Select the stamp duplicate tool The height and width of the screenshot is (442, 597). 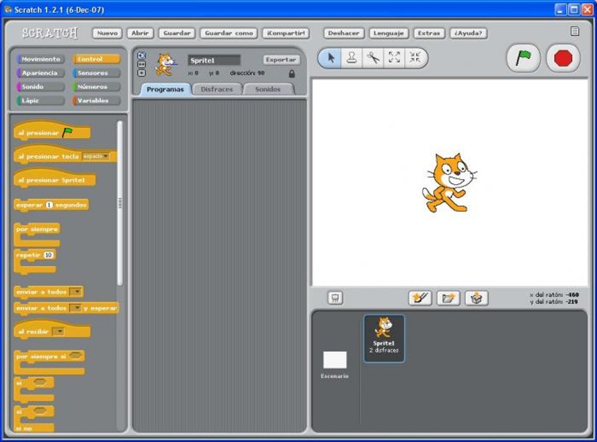(x=351, y=58)
